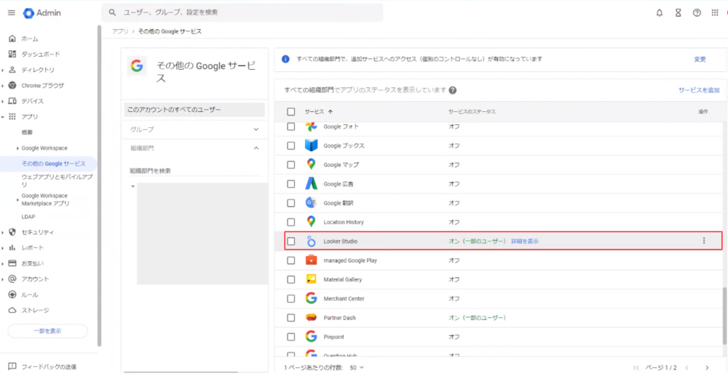Check the Merchant Center row checkbox
Image resolution: width=728 pixels, height=374 pixels.
290,298
